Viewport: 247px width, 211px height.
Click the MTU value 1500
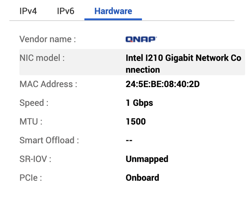point(136,122)
